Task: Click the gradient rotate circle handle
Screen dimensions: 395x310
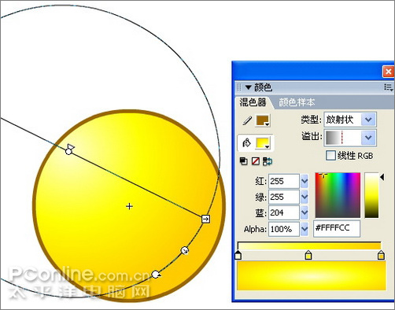Action: [156, 275]
